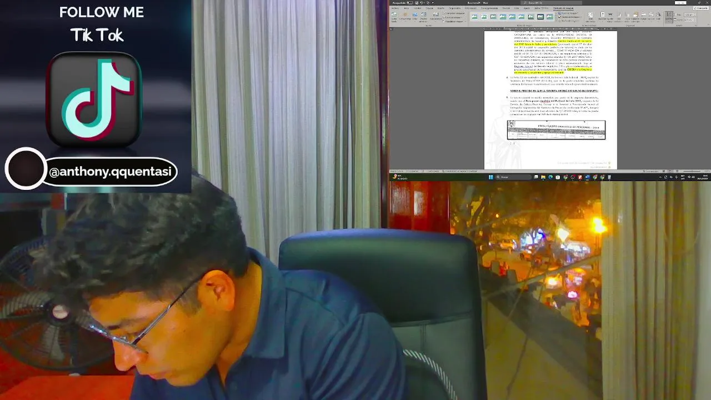
Task: Open the Efectos artísticos dropdown
Action: coord(423,17)
